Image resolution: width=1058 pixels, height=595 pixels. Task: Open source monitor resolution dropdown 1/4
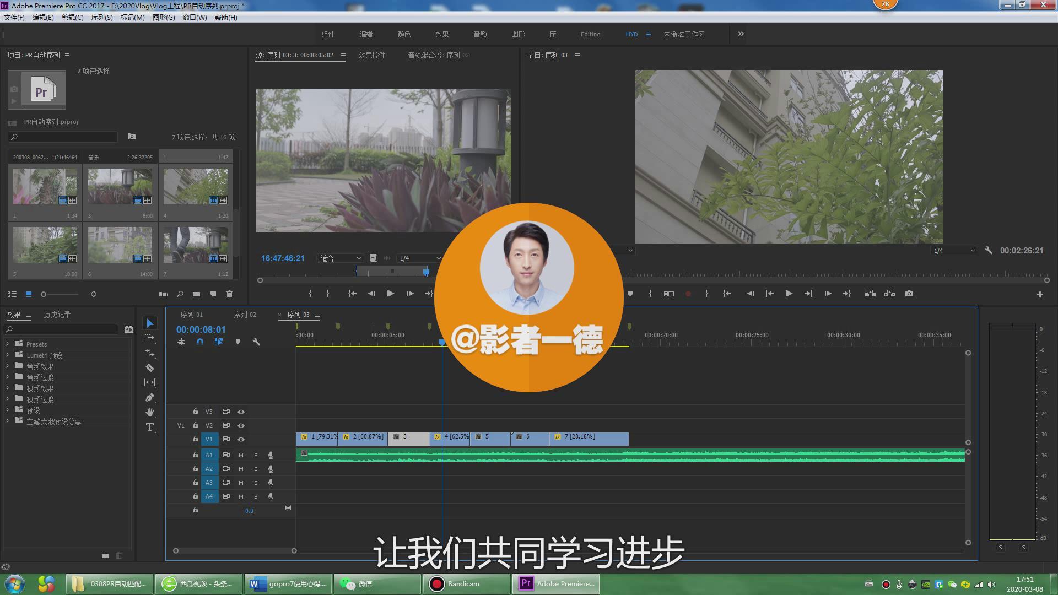coord(420,258)
